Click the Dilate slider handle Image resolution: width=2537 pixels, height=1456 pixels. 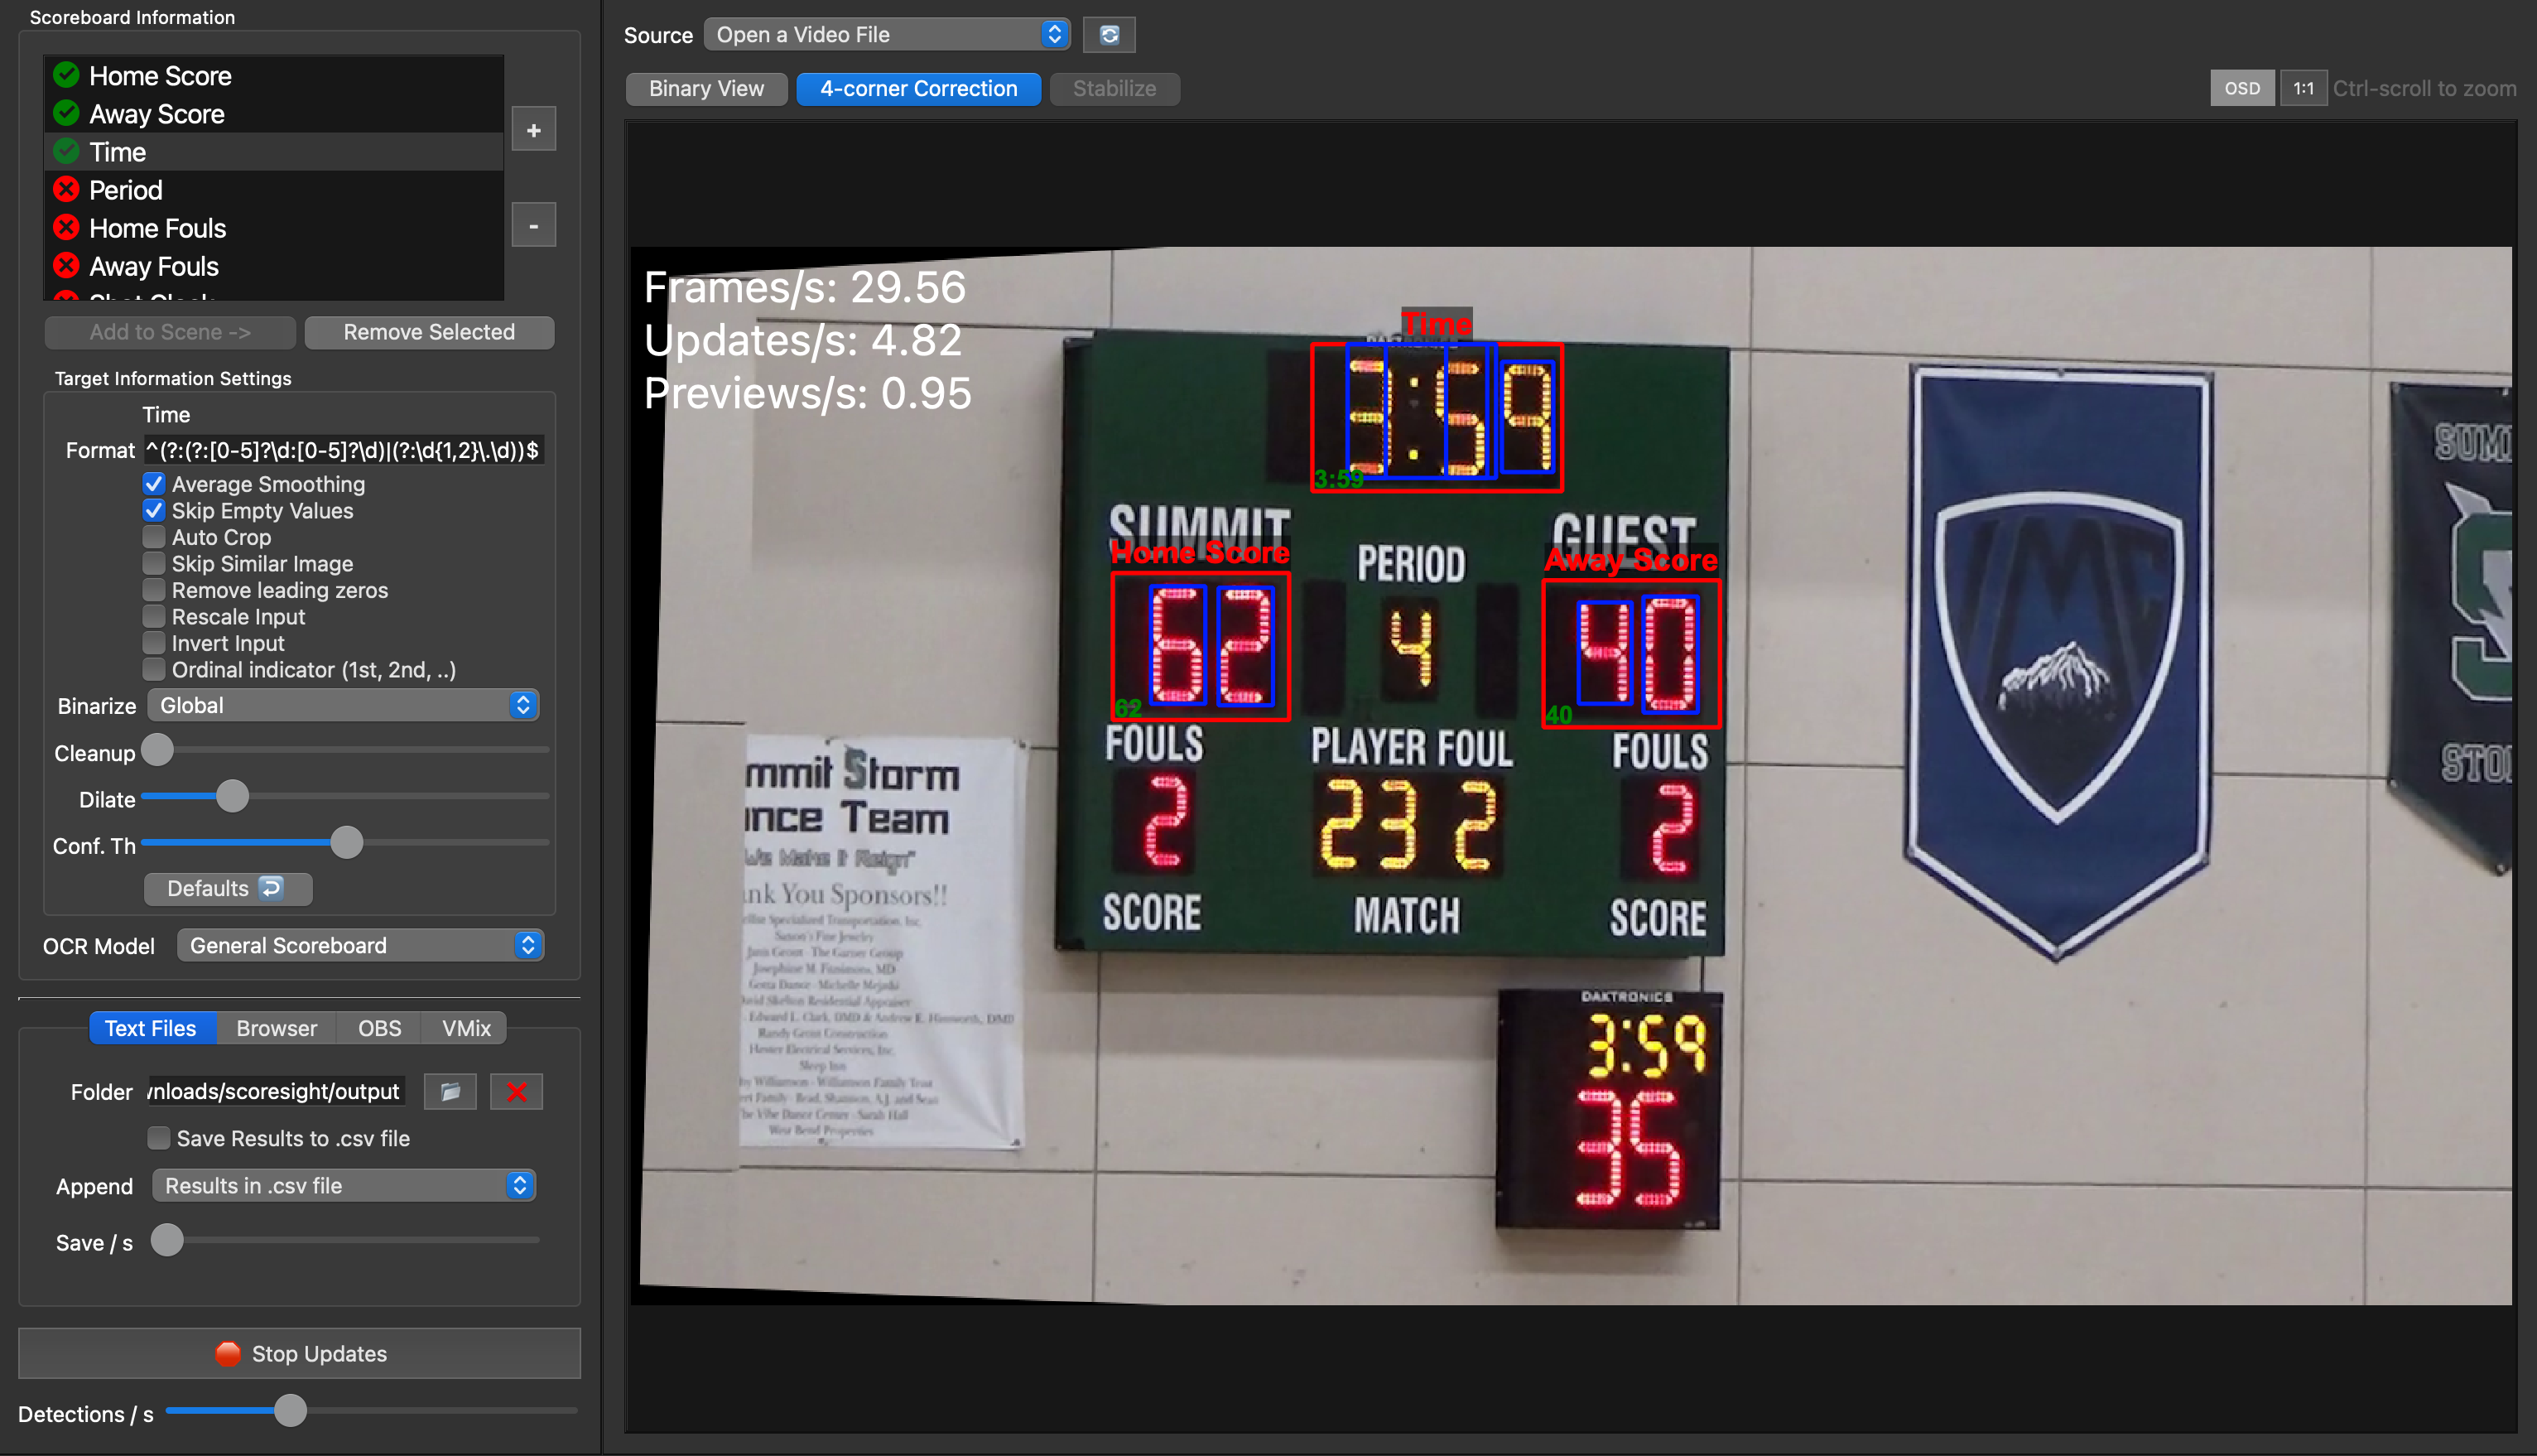(232, 797)
